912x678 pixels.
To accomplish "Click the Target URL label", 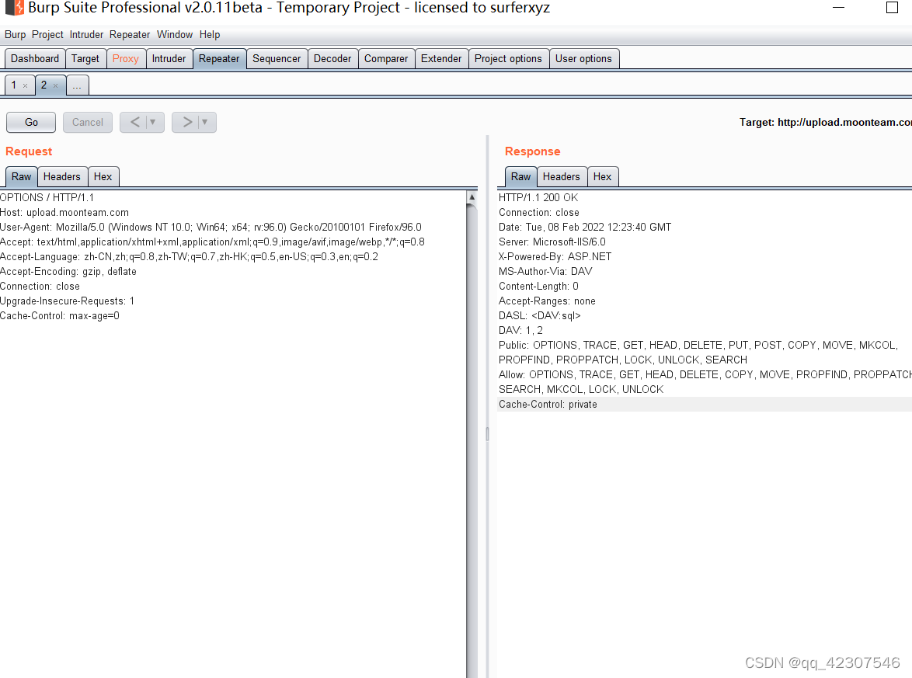I will coord(825,122).
